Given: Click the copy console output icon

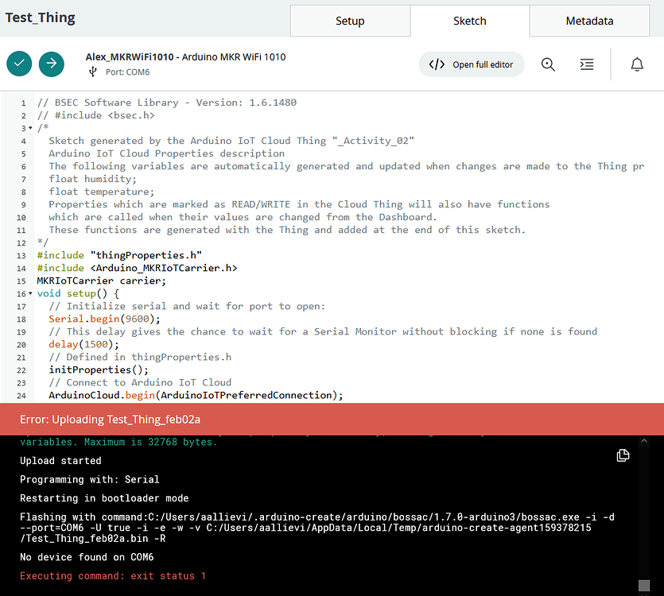Looking at the screenshot, I should pos(623,455).
